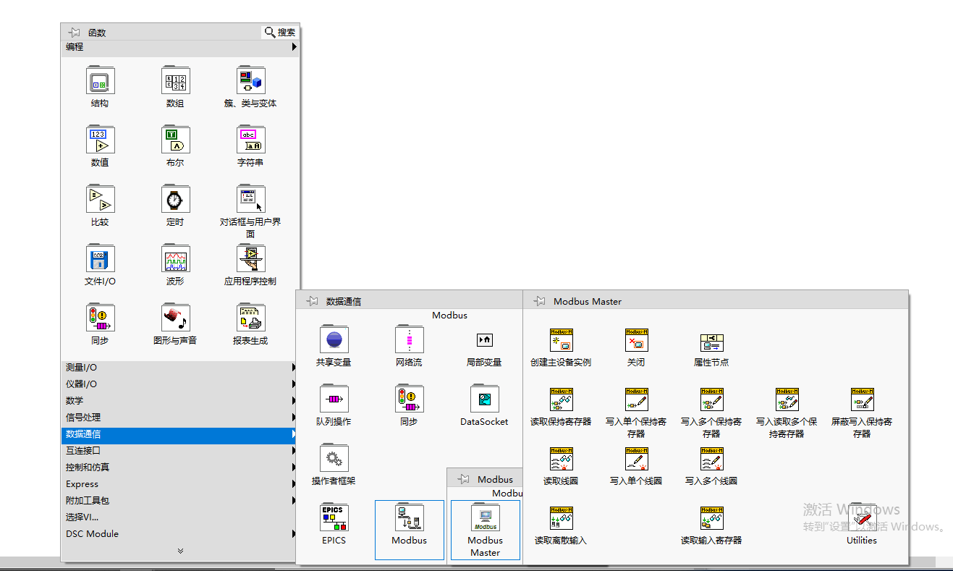
Task: Select the 屏蔽写入保持寄存器 VI icon
Action: tap(862, 399)
